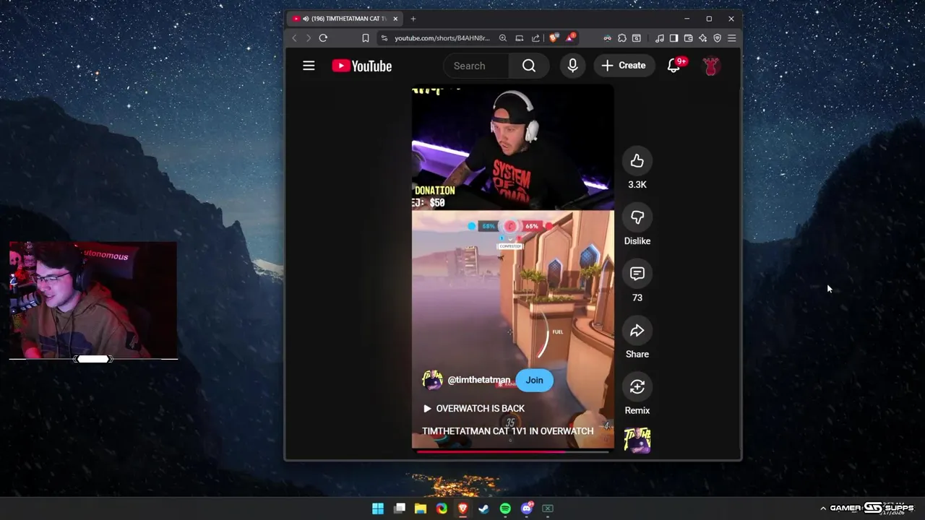This screenshot has width=925, height=520.
Task: Open Brave Shields lion icon
Action: (554, 38)
